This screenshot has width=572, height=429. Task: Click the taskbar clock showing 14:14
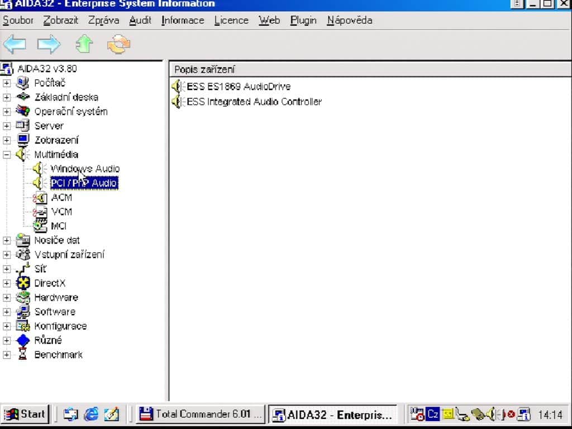coord(550,414)
